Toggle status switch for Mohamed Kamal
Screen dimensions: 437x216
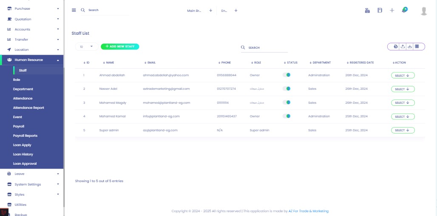[287, 116]
